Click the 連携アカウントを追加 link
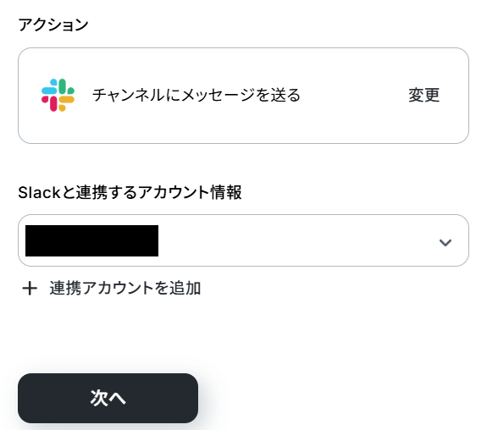This screenshot has width=498, height=430. point(112,289)
